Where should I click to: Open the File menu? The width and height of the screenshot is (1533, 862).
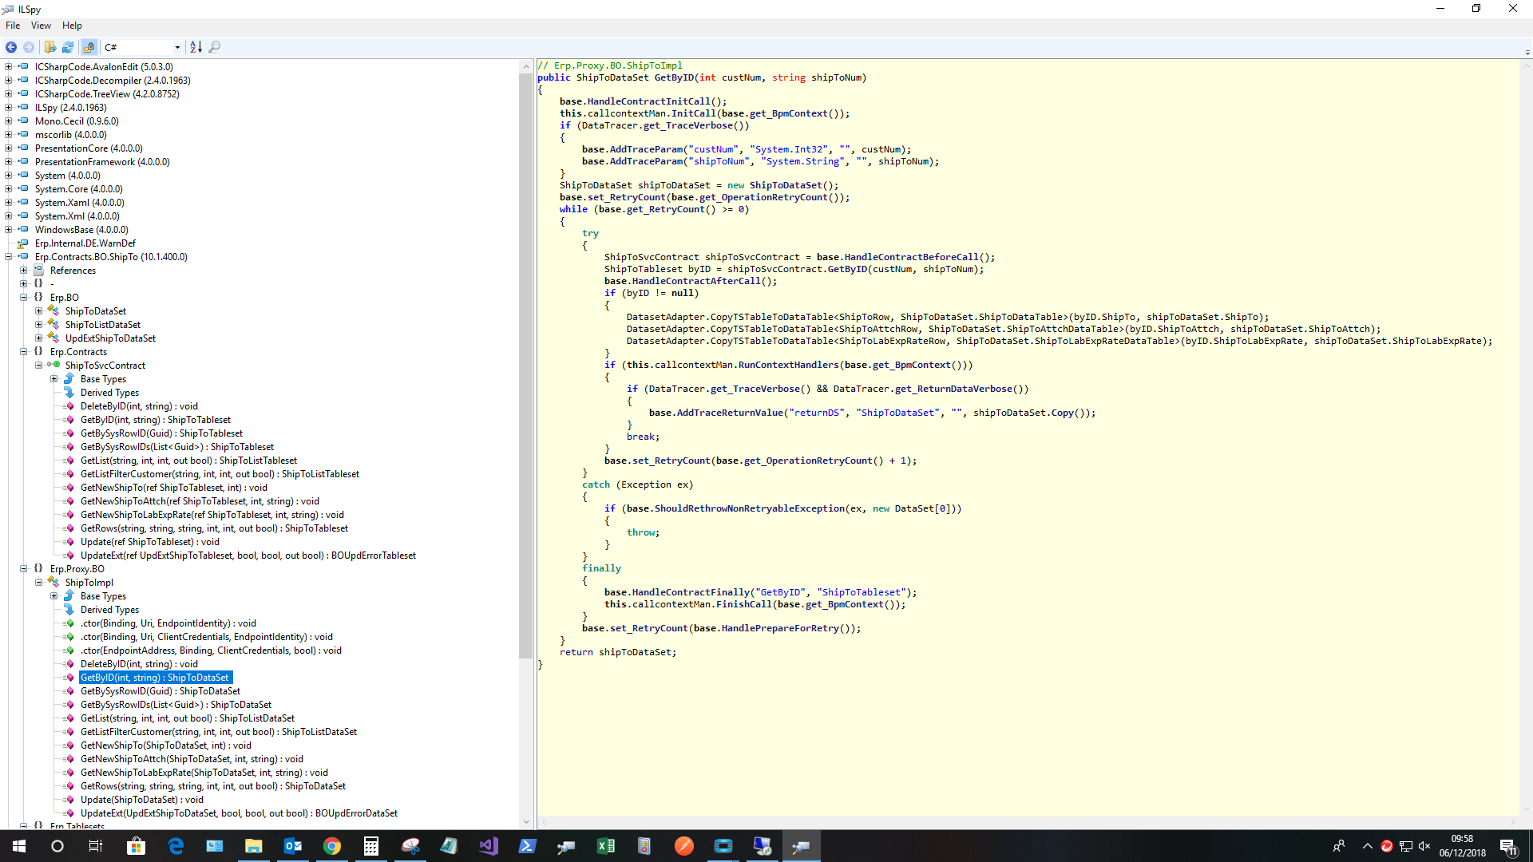[x=13, y=26]
